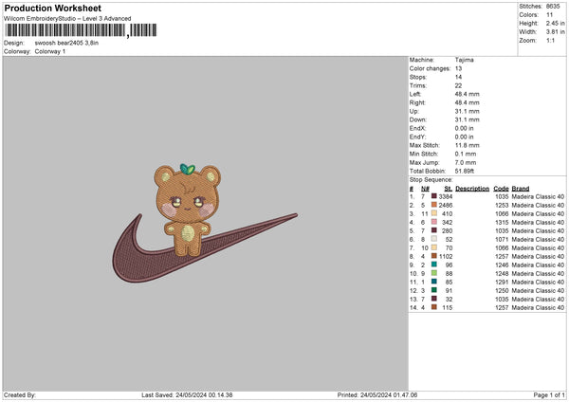Click the orange swatch in stop 2
The height and width of the screenshot is (402, 569).
[433, 205]
